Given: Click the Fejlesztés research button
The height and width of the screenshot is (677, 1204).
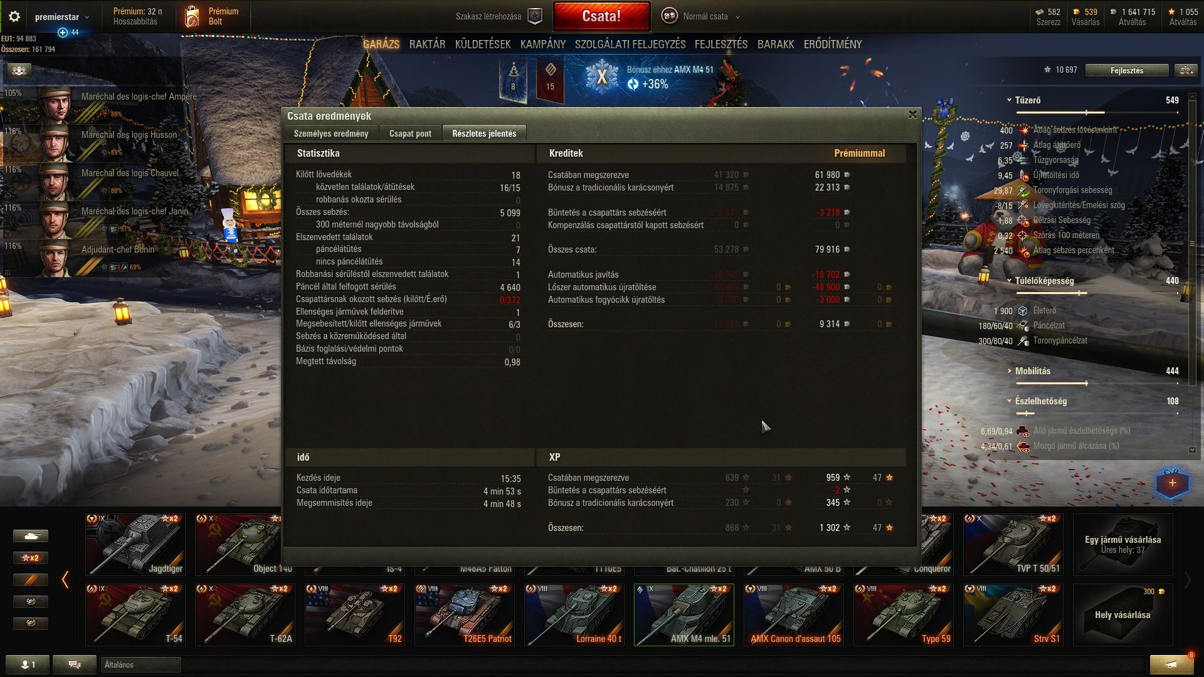Looking at the screenshot, I should coord(1127,70).
